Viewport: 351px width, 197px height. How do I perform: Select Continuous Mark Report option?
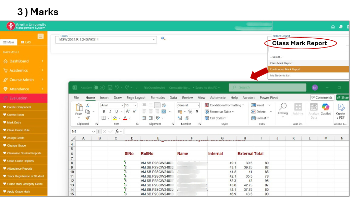tap(285, 69)
